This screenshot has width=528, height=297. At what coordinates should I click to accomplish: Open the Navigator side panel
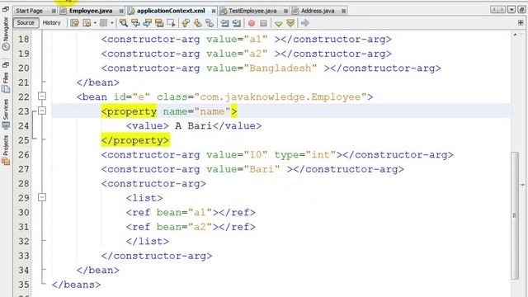pyautogui.click(x=6, y=34)
